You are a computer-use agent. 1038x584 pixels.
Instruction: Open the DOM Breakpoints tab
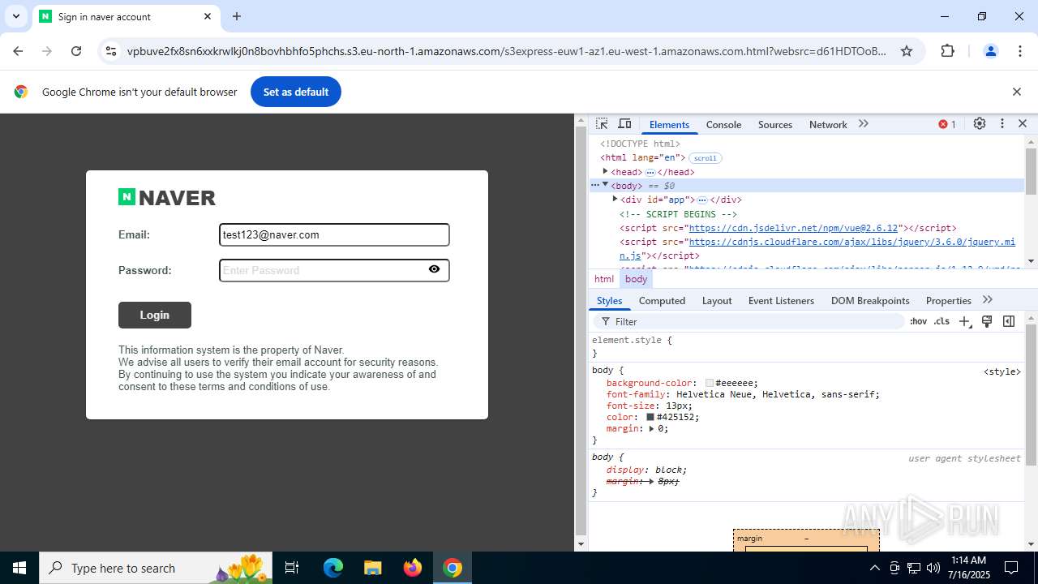click(870, 300)
